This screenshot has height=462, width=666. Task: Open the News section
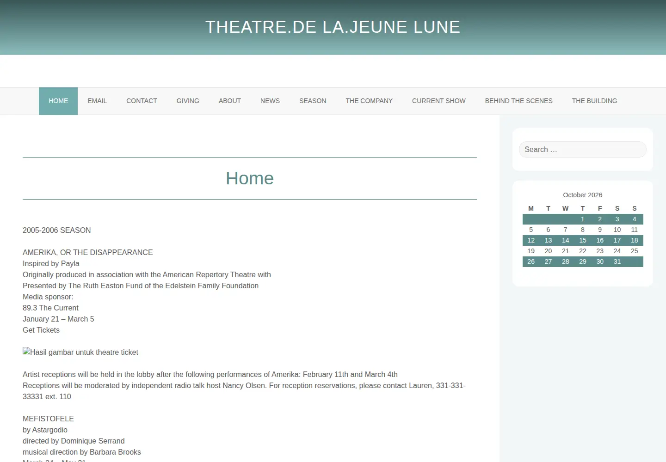[x=270, y=101]
